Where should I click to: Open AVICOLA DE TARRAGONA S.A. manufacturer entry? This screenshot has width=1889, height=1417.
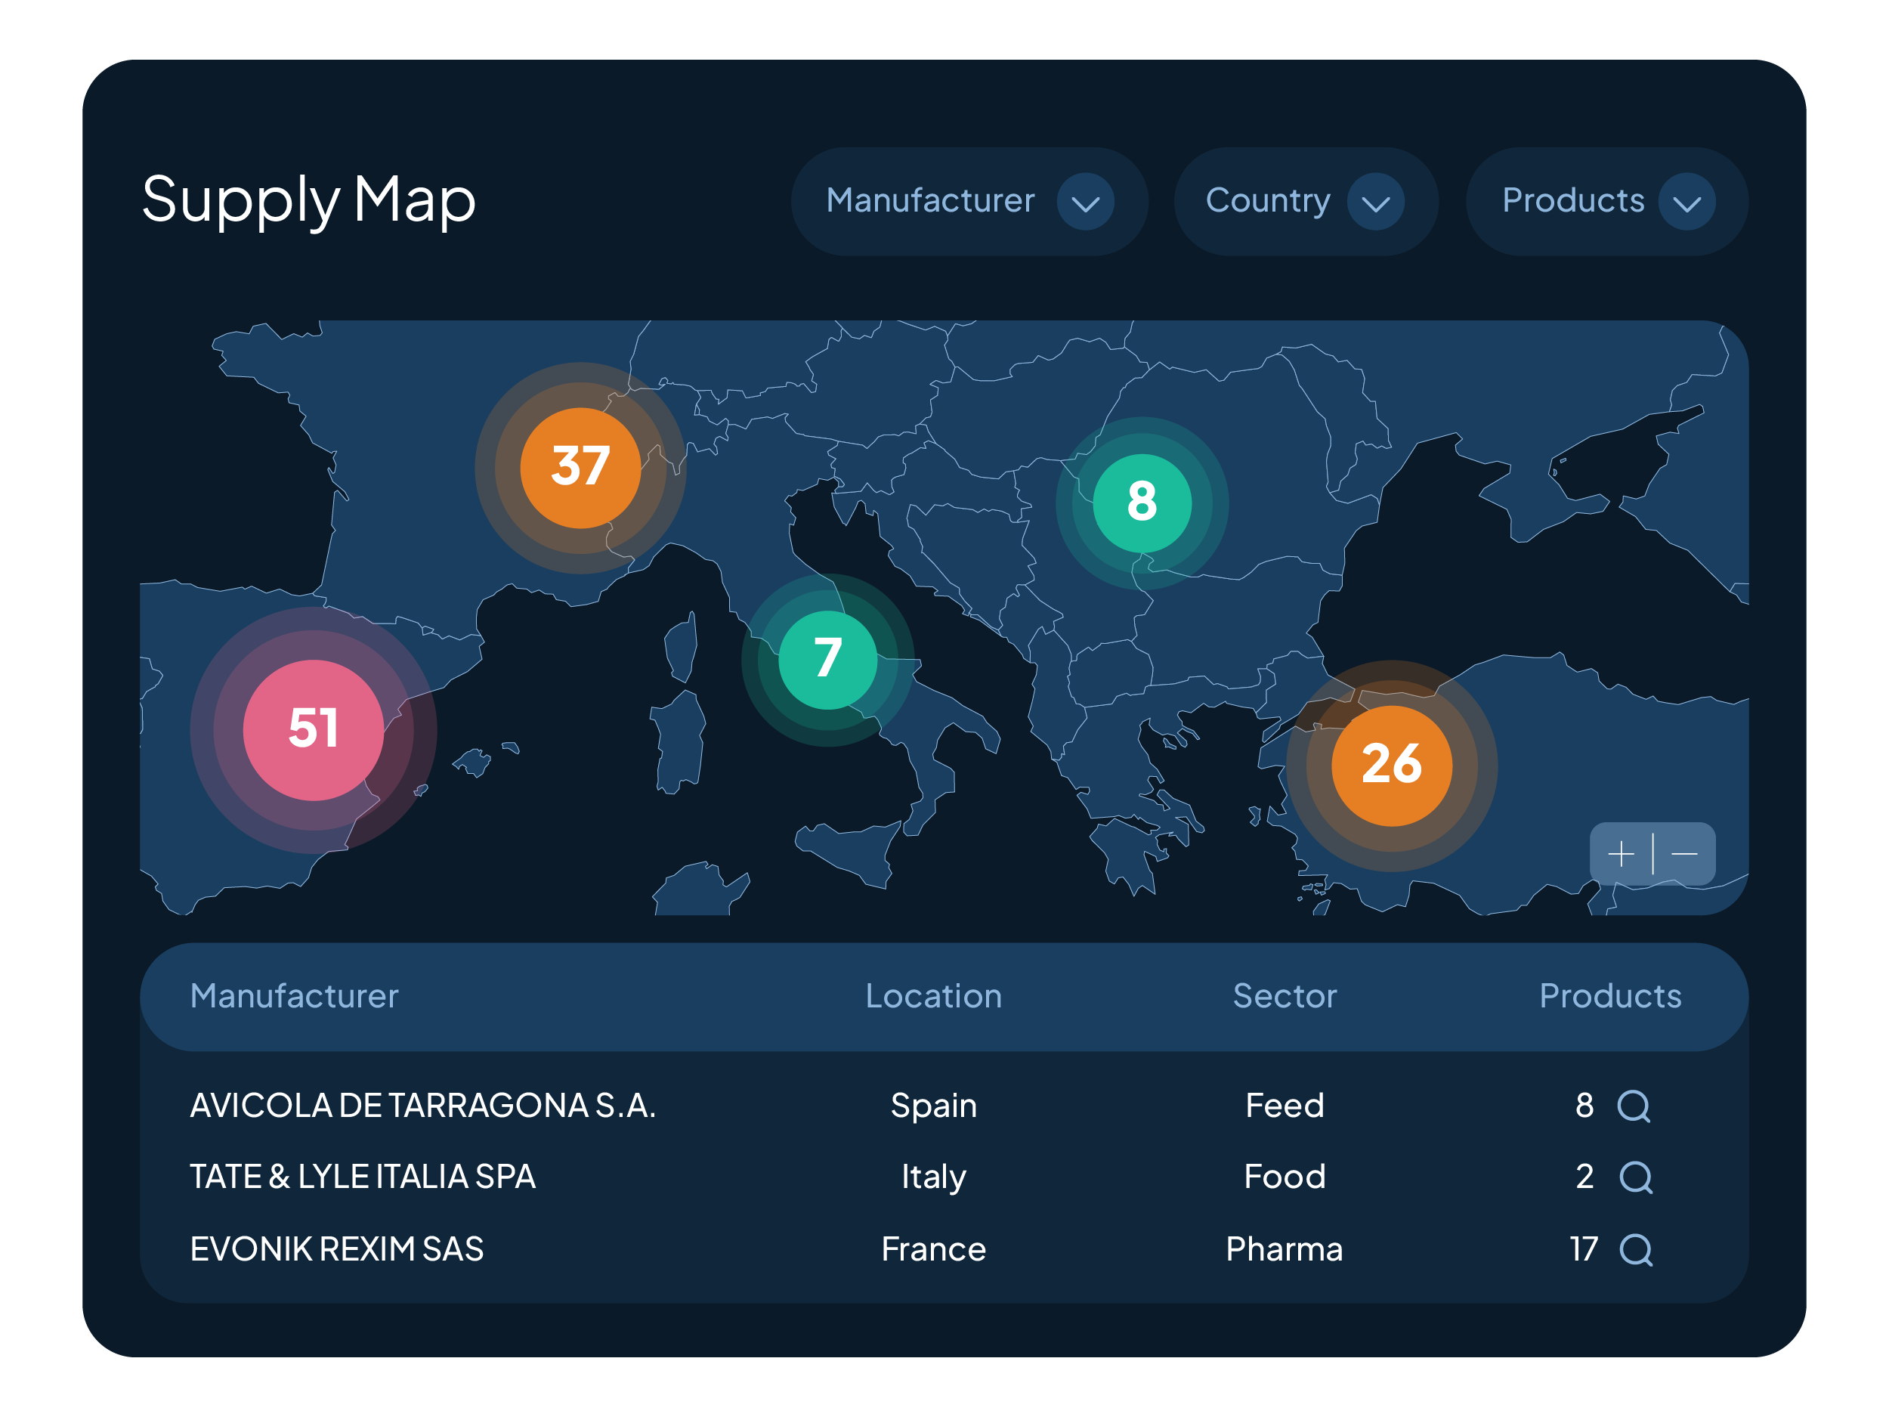tap(422, 1105)
